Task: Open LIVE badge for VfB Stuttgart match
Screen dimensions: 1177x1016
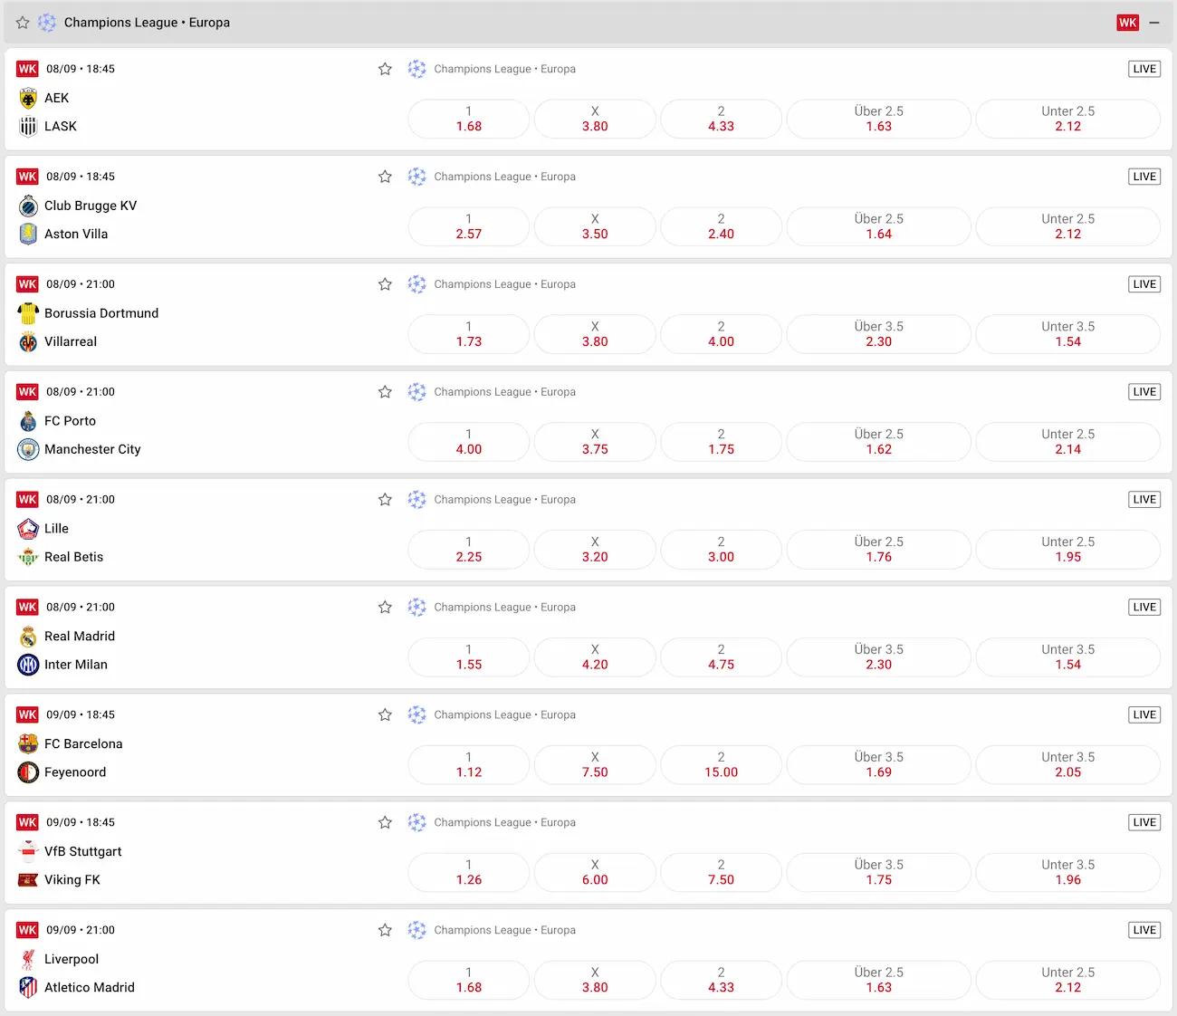Action: [x=1144, y=822]
